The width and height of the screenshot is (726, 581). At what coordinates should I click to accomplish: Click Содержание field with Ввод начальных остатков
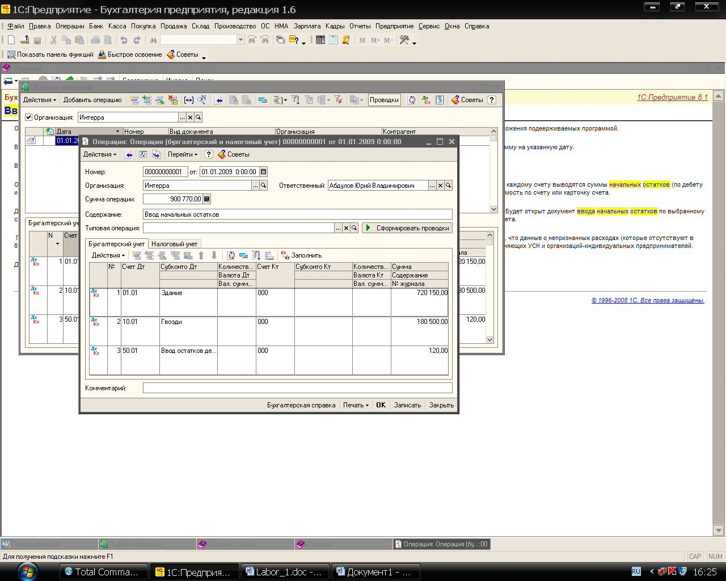(x=298, y=214)
